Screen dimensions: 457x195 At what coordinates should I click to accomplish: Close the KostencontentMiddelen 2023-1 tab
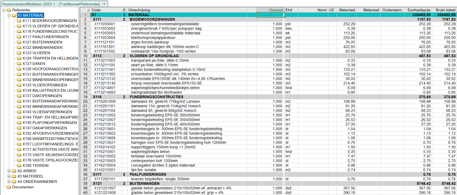click(104, 4)
